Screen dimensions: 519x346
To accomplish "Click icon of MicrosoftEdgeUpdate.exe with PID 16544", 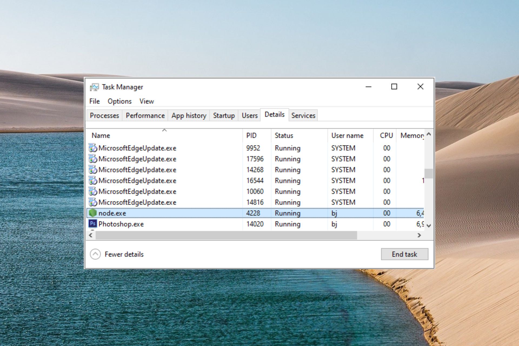I will [x=93, y=181].
